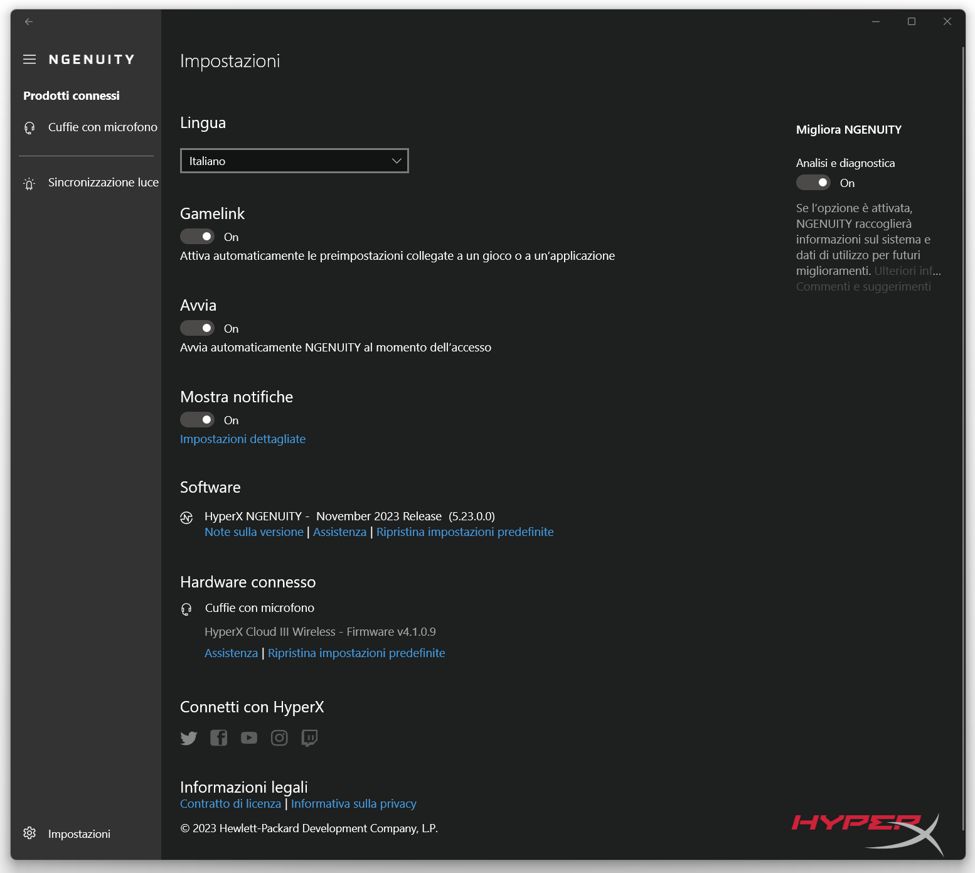Open Impostazioni dettagliate link
Image resolution: width=975 pixels, height=873 pixels.
(243, 439)
